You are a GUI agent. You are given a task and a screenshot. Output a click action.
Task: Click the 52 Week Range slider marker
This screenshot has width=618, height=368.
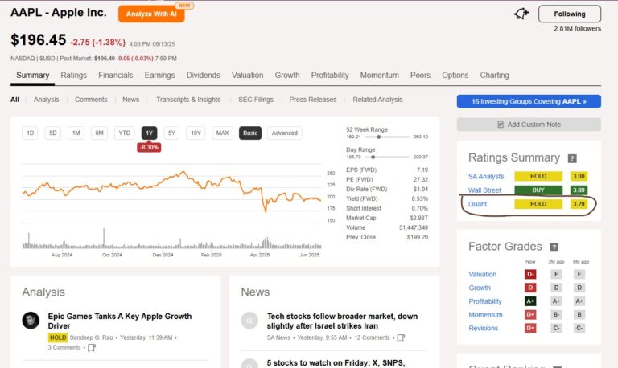(379, 137)
